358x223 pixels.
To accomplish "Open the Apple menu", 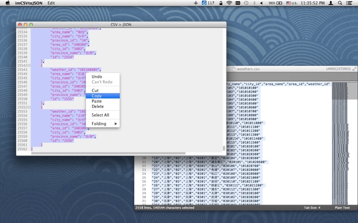I will [8, 3].
